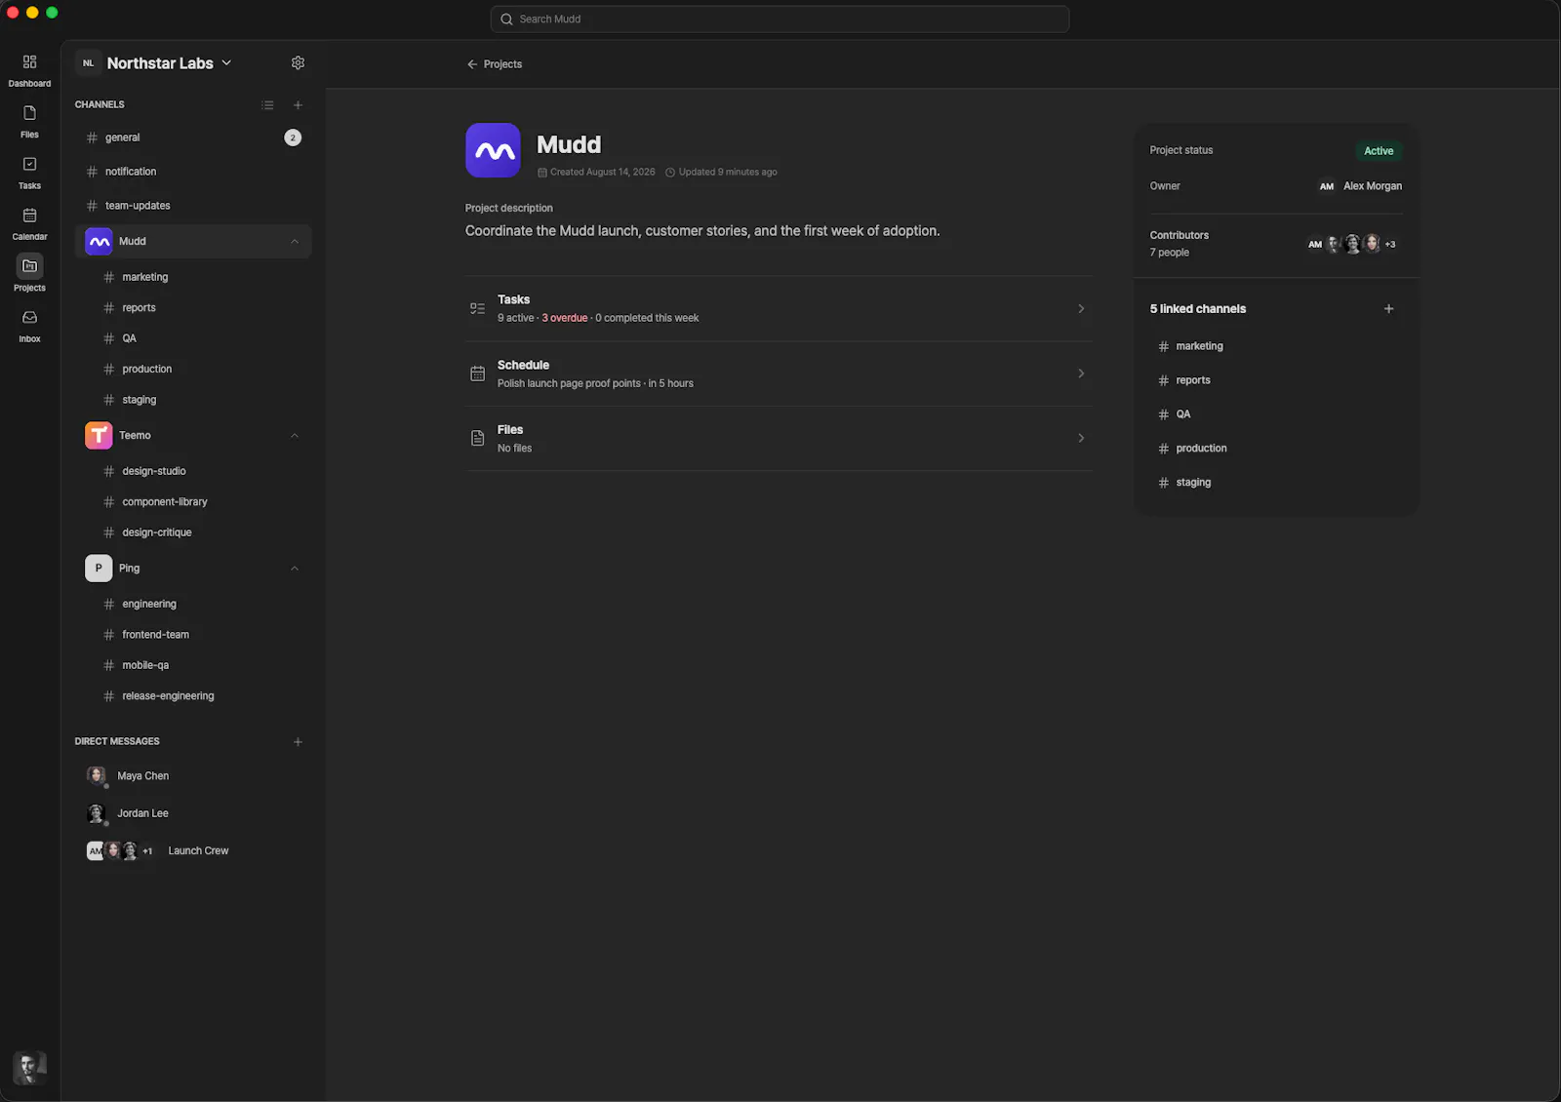This screenshot has width=1561, height=1102.
Task: Click the Mudd project icon in sidebar
Action: pyautogui.click(x=99, y=241)
